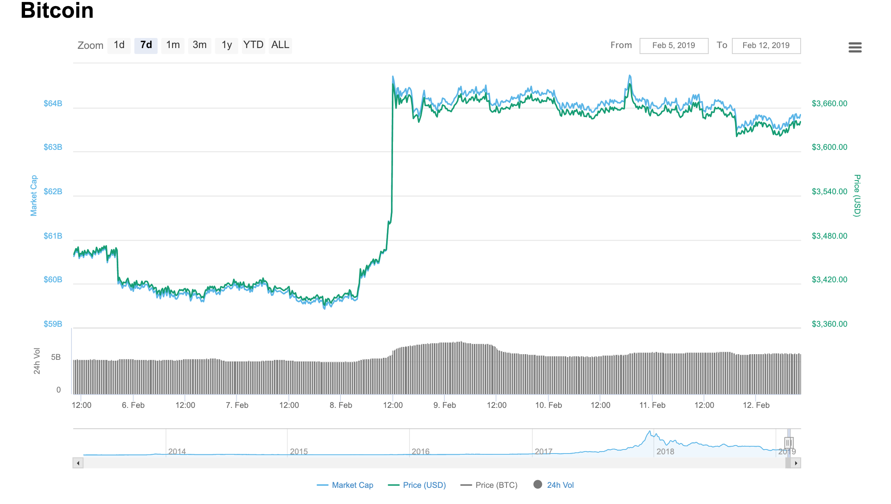Screen dimensions: 891x504
Task: Click the Bitcoin heading
Action: pos(57,10)
